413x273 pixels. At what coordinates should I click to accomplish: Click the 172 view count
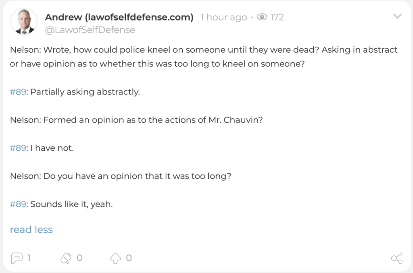pyautogui.click(x=277, y=17)
